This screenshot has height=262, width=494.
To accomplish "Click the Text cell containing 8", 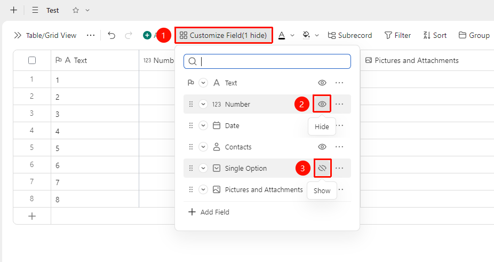I will [95, 199].
